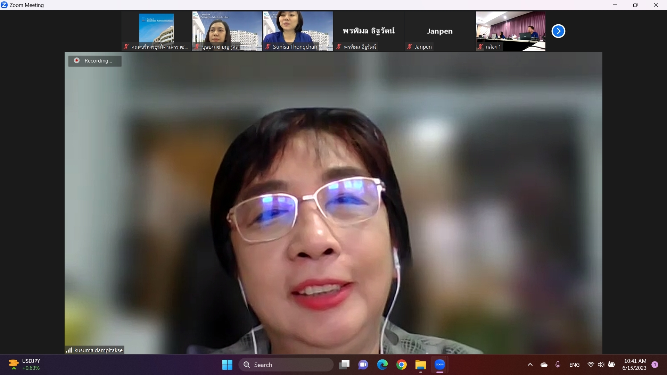Select the พรพิมล อิฐรัตน์ participant tile
The width and height of the screenshot is (667, 375).
tap(369, 31)
